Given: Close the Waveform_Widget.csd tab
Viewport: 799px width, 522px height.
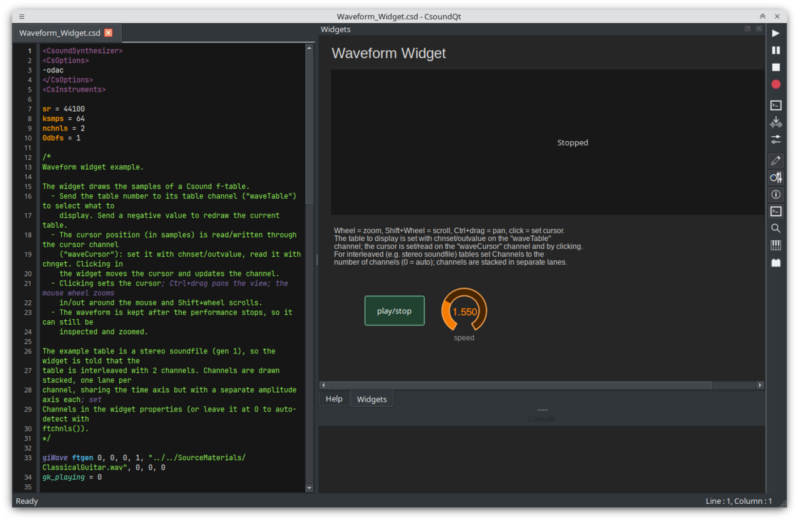Looking at the screenshot, I should [108, 32].
